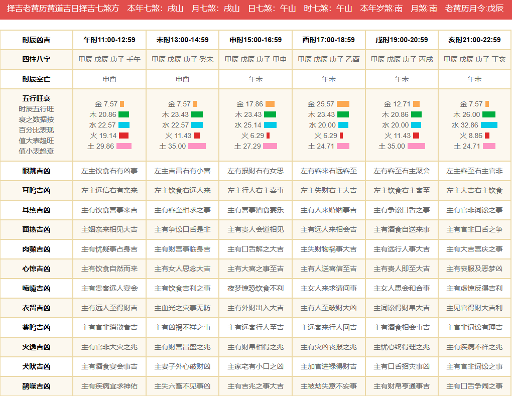The width and height of the screenshot is (512, 396).
Task: Click the cell 左主吉昌右有小喜
Action: coord(183,171)
